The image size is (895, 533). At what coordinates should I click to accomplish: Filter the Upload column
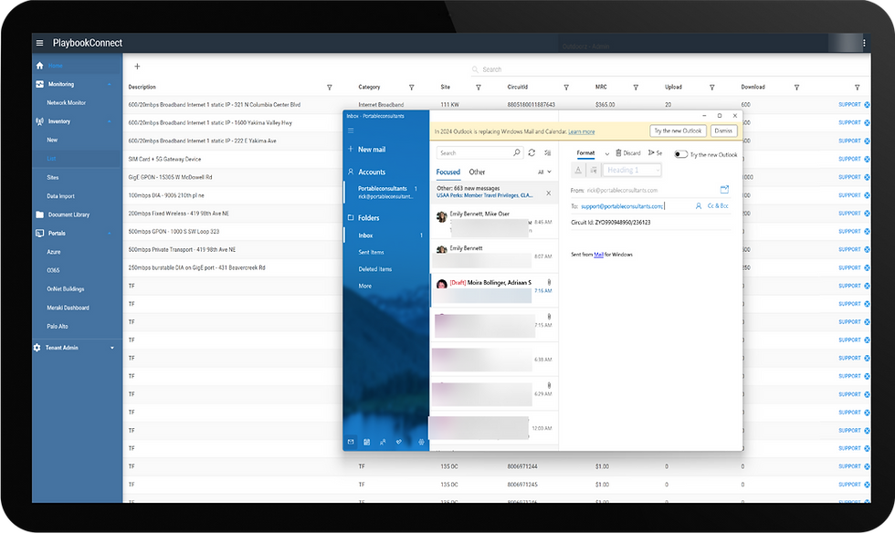(711, 88)
